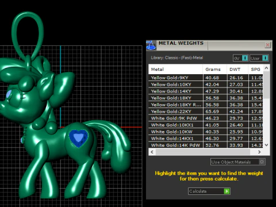
Task: Click the 42.24 DWT value
Action: 236,112
